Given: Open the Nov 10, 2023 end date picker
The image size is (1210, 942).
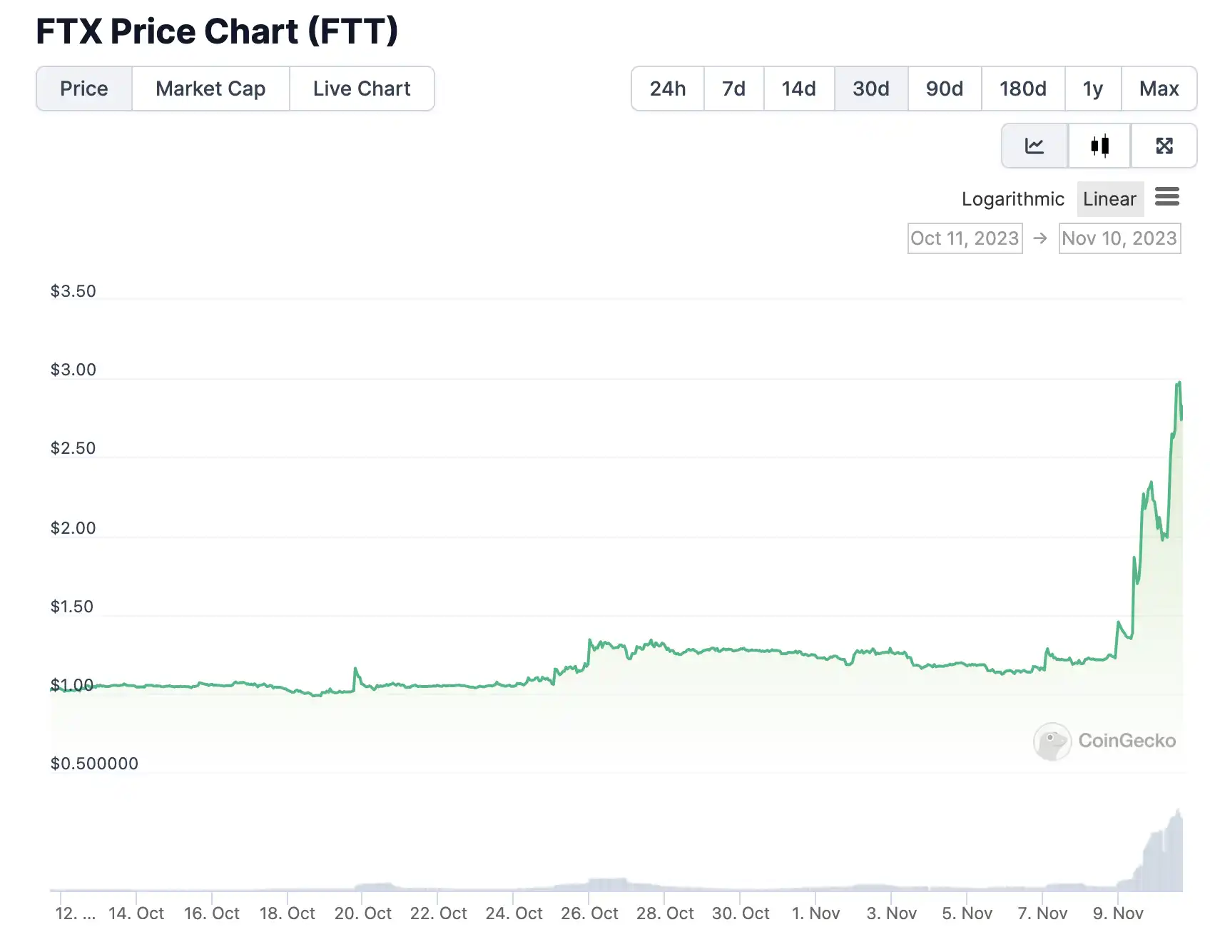Looking at the screenshot, I should point(1119,238).
